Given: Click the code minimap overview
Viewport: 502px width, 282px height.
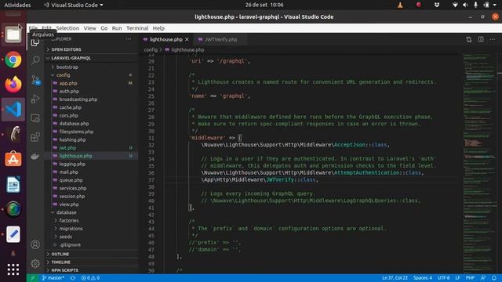Looking at the screenshot, I should tap(480, 163).
